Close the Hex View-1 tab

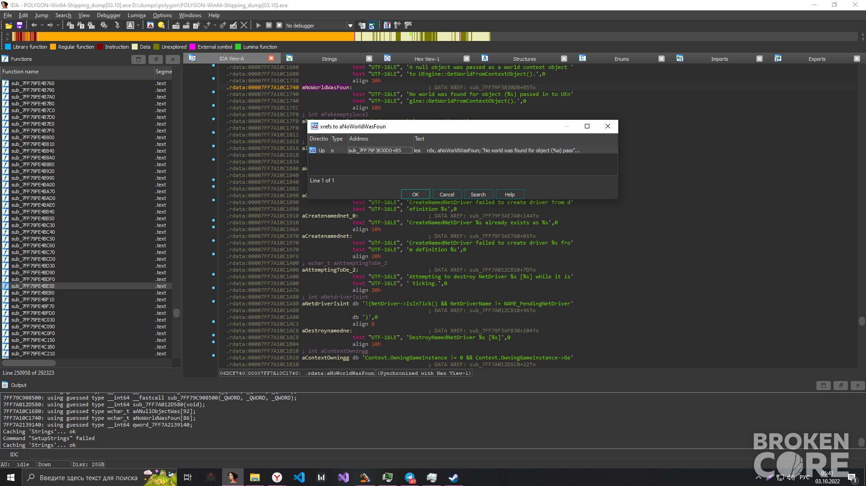(467, 59)
